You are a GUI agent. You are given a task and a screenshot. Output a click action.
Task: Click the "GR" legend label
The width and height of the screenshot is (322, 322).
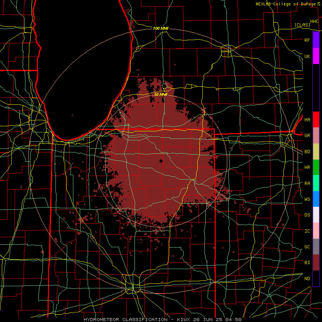tap(307, 136)
